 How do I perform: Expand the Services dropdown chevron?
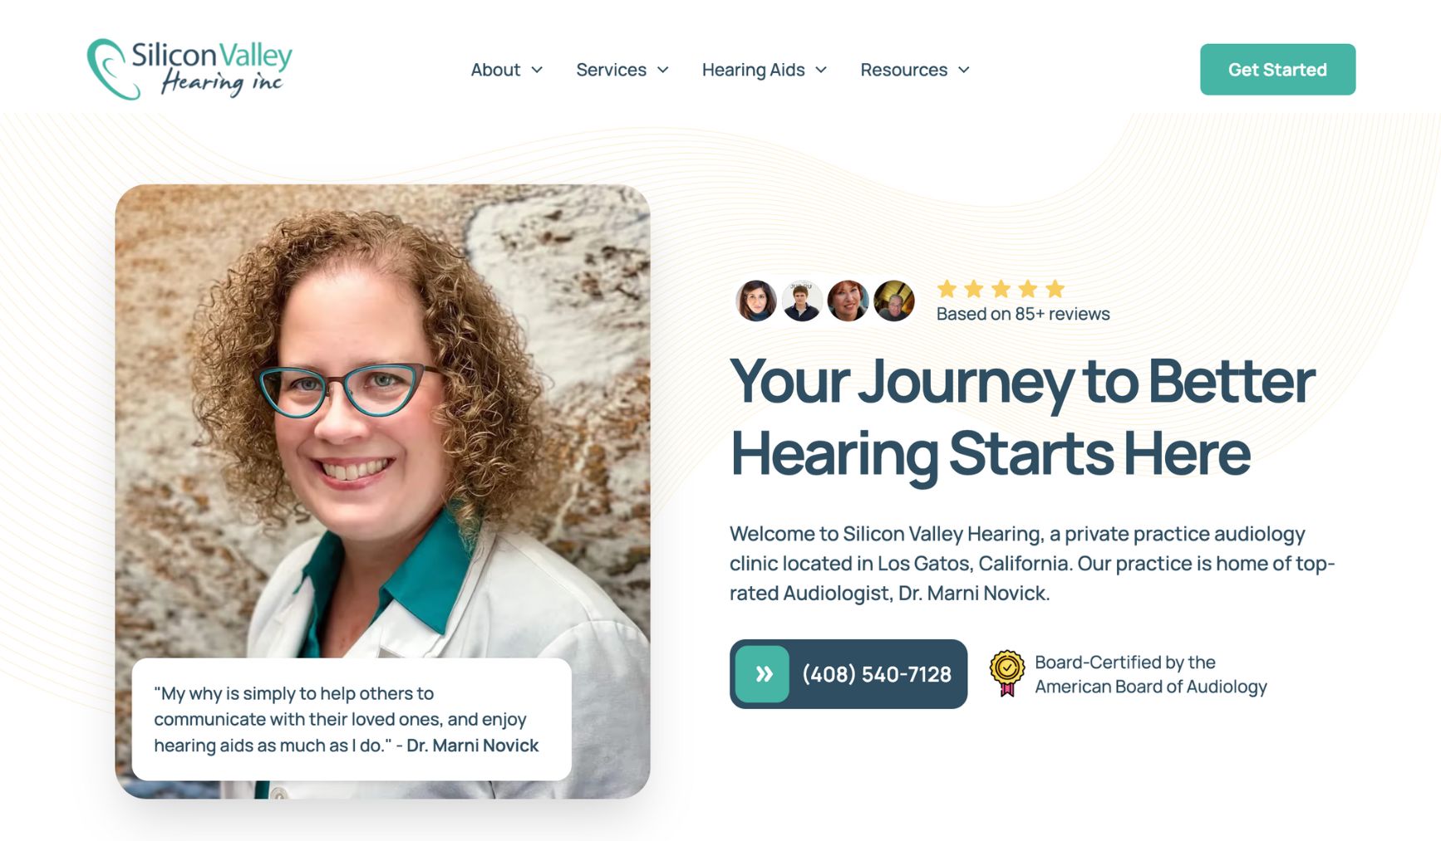[662, 70]
